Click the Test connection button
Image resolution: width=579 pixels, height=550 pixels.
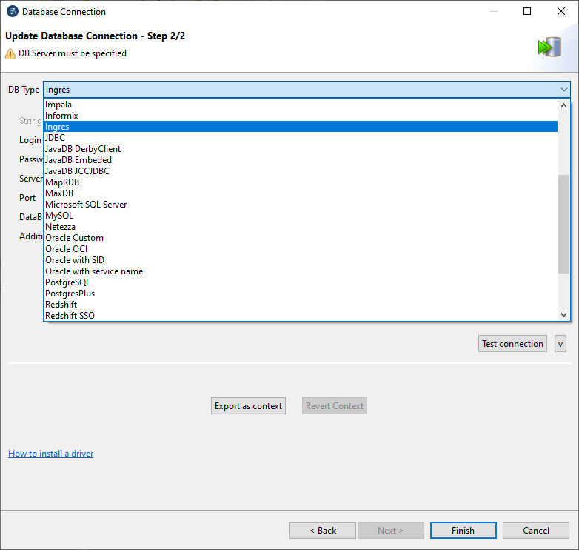coord(512,344)
